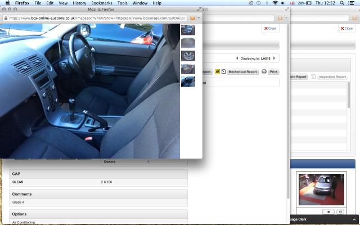This screenshot has width=360, height=225.
Task: Select the second grey thumbnail
Action: (188, 43)
